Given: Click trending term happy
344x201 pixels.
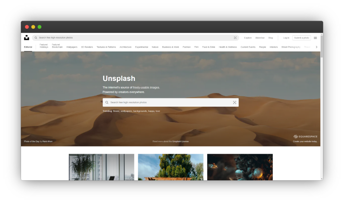Looking at the screenshot, I should click(x=151, y=111).
